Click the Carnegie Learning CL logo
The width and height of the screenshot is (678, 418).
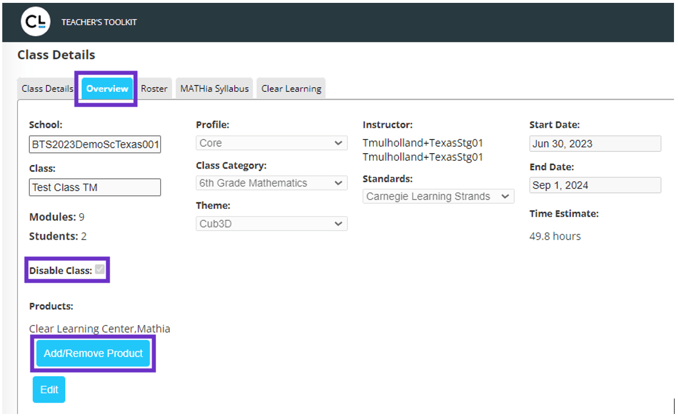(36, 22)
